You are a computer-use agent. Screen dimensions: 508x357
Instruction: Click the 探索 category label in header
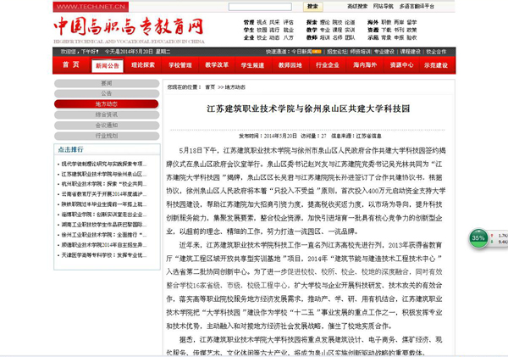312,22
